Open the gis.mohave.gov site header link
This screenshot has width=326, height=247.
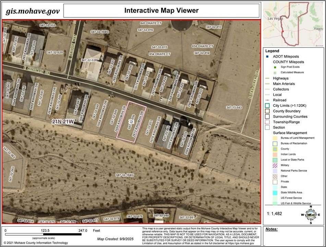point(32,11)
